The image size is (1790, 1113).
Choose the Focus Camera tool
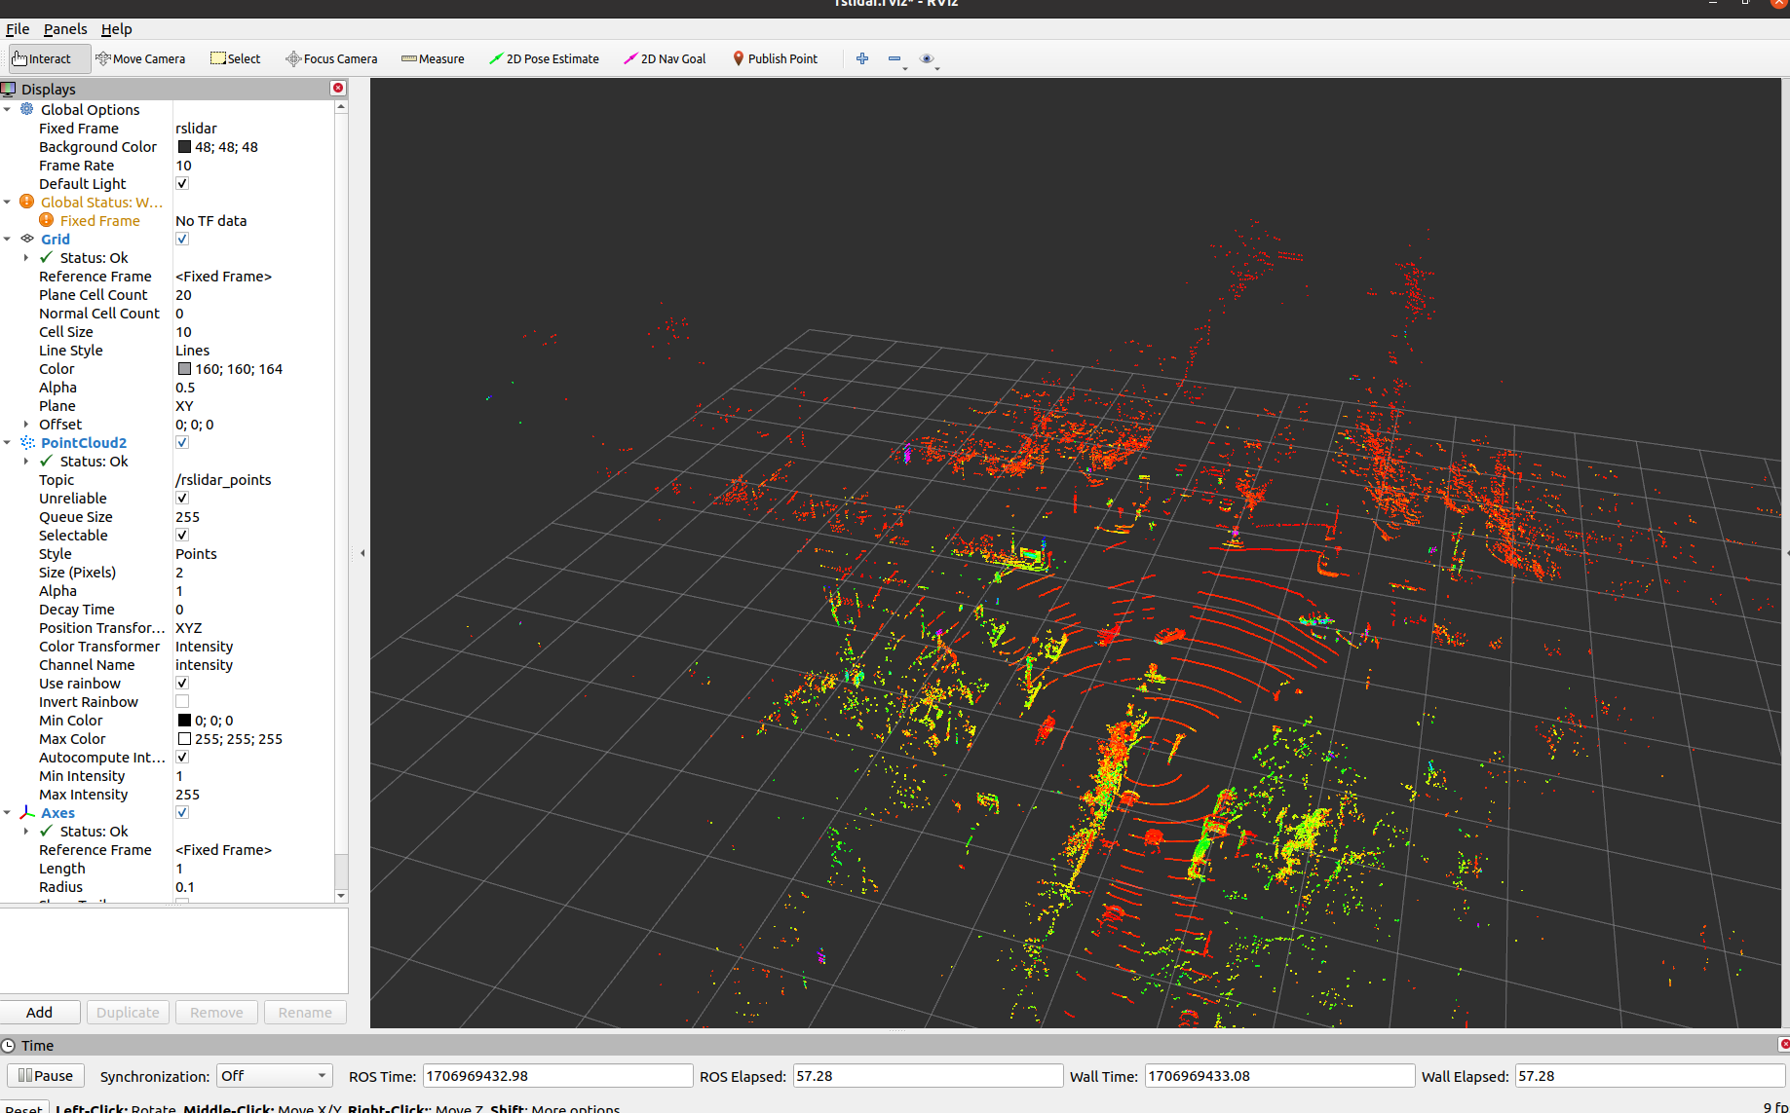click(331, 58)
